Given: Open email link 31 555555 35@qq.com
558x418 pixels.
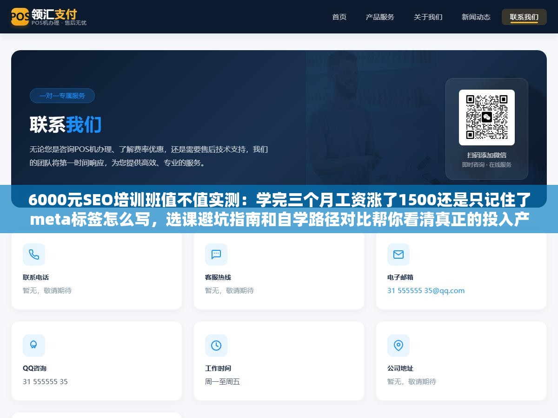Looking at the screenshot, I should tap(426, 291).
